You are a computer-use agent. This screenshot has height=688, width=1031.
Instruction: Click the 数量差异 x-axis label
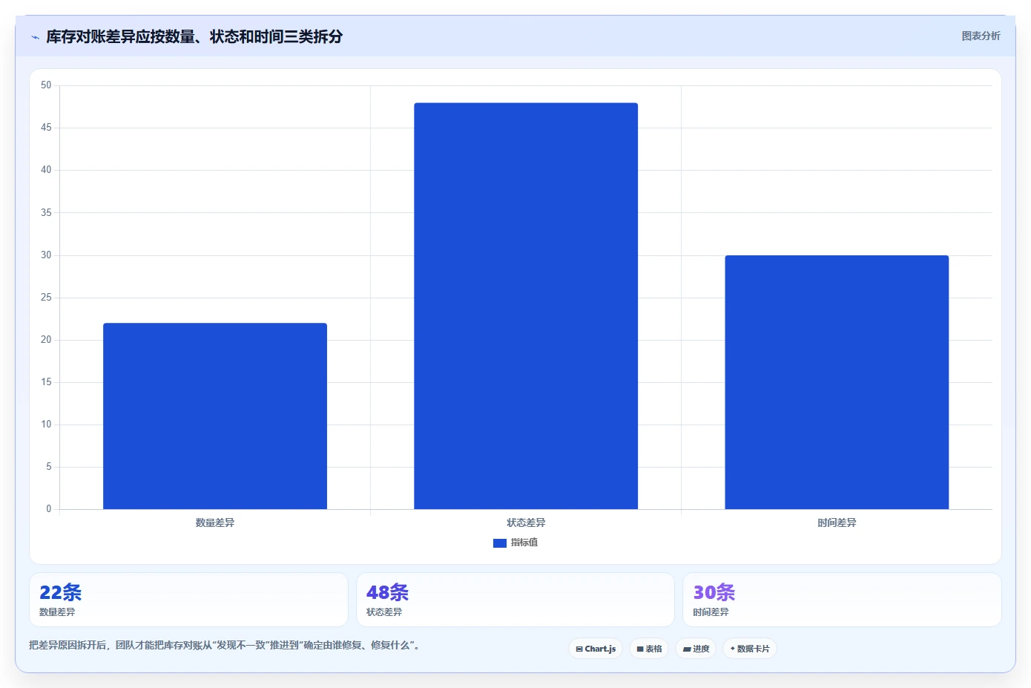click(x=215, y=522)
